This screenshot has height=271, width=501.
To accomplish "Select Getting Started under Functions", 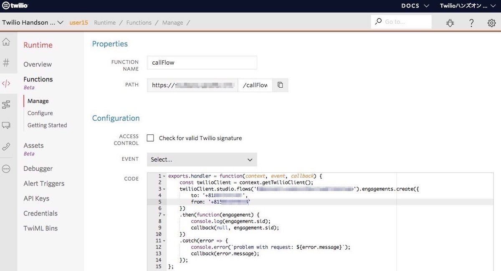I will tap(47, 125).
